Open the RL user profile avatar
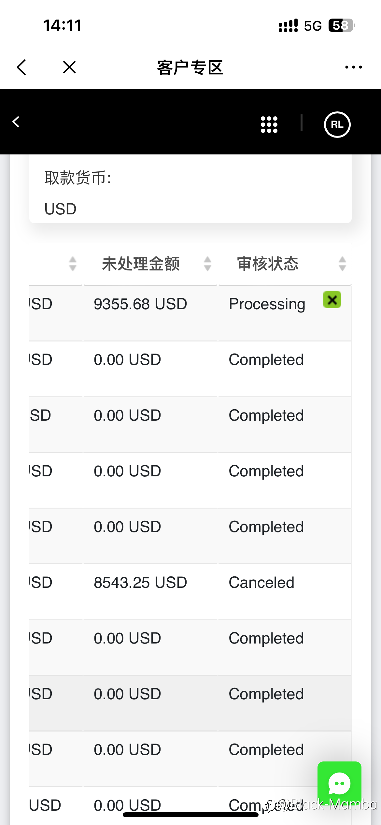381x825 pixels. coord(337,124)
